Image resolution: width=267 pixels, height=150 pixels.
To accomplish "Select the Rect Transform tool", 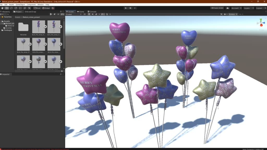I will (x=20, y=8).
